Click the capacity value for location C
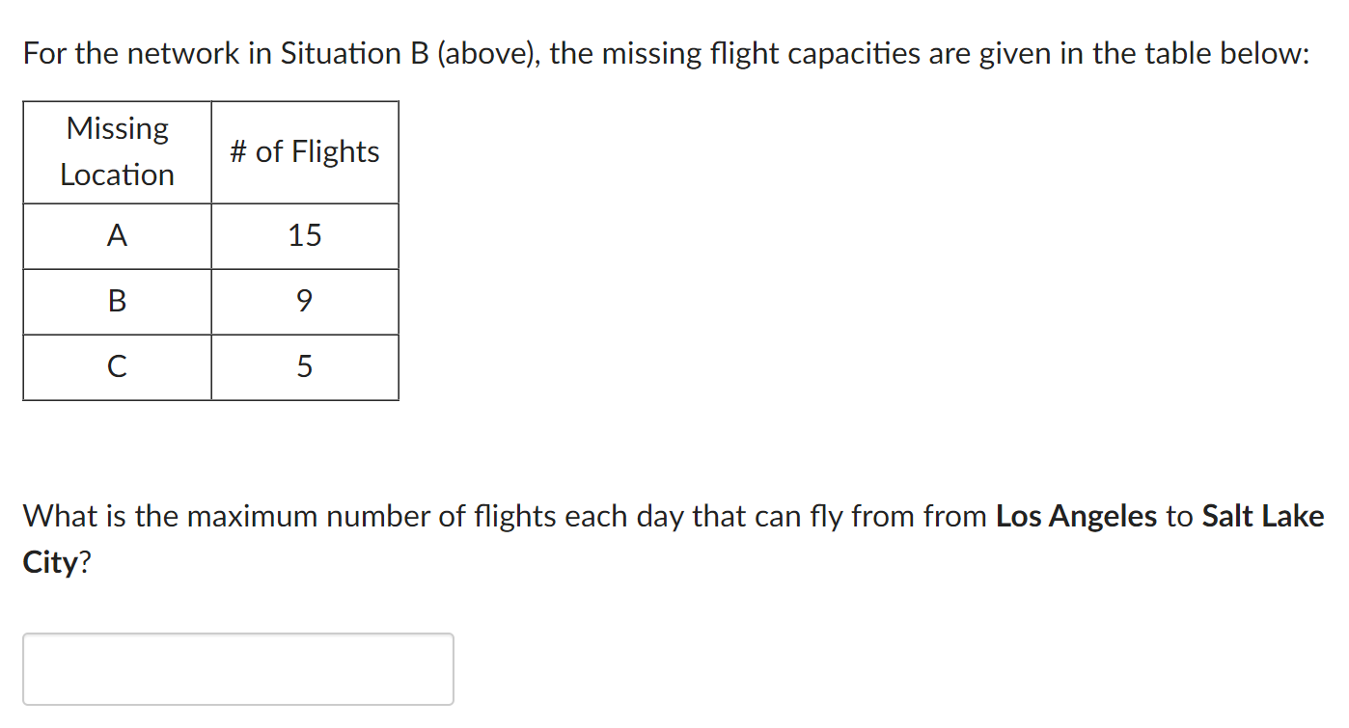 [x=305, y=366]
